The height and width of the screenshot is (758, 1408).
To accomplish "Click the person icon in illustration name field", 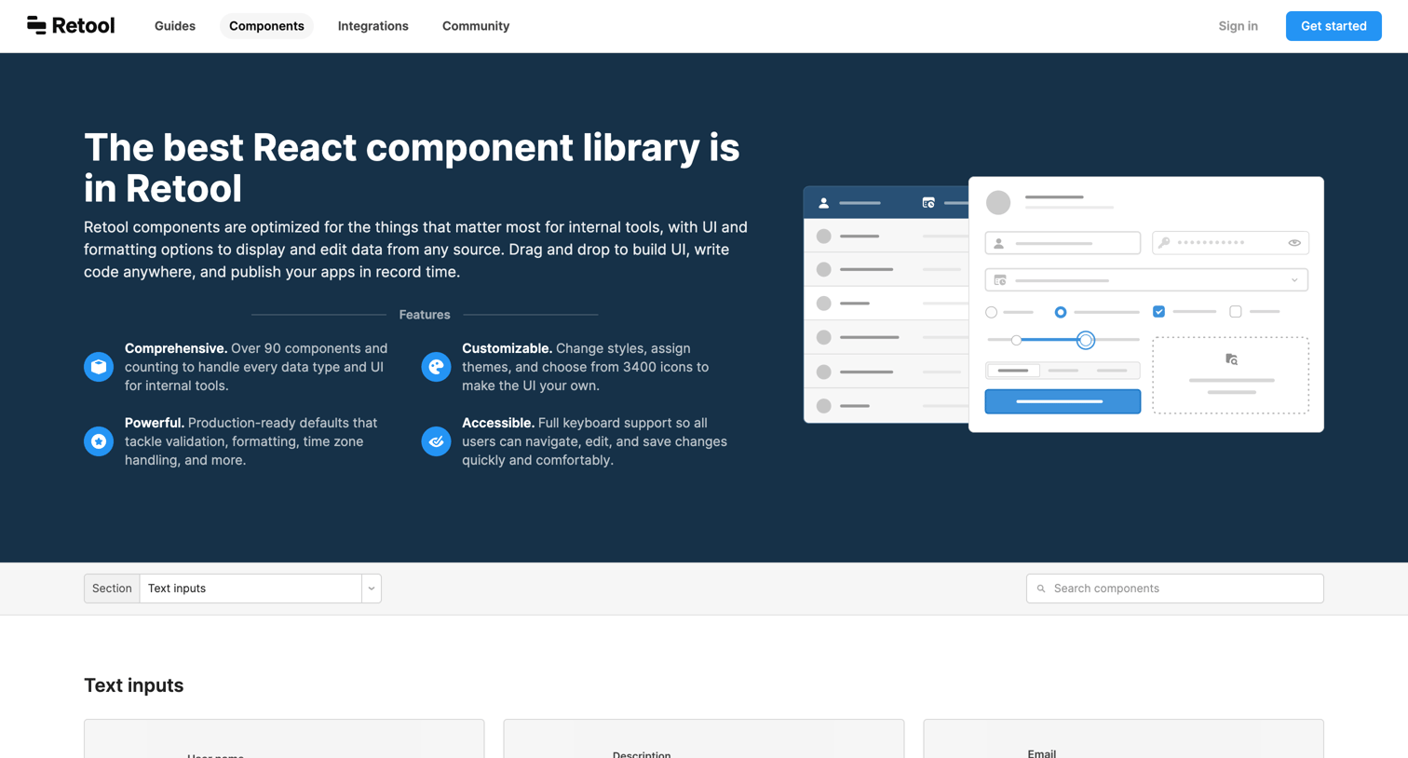I will point(999,243).
